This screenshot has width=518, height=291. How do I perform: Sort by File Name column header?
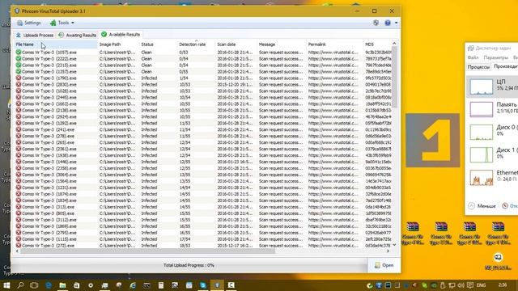pyautogui.click(x=56, y=44)
